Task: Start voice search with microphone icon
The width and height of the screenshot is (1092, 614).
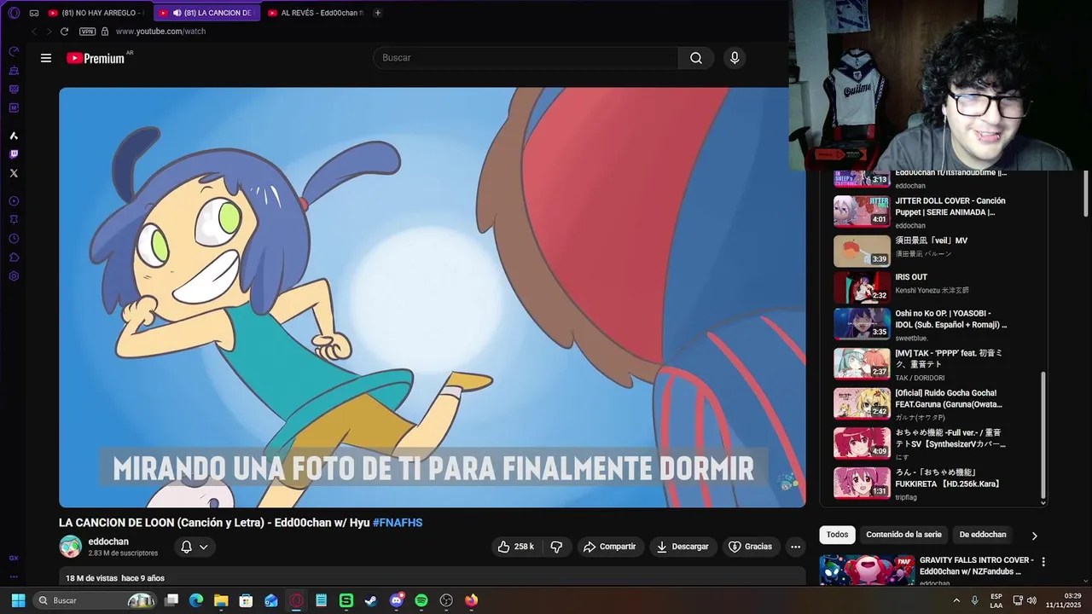Action: pos(735,58)
